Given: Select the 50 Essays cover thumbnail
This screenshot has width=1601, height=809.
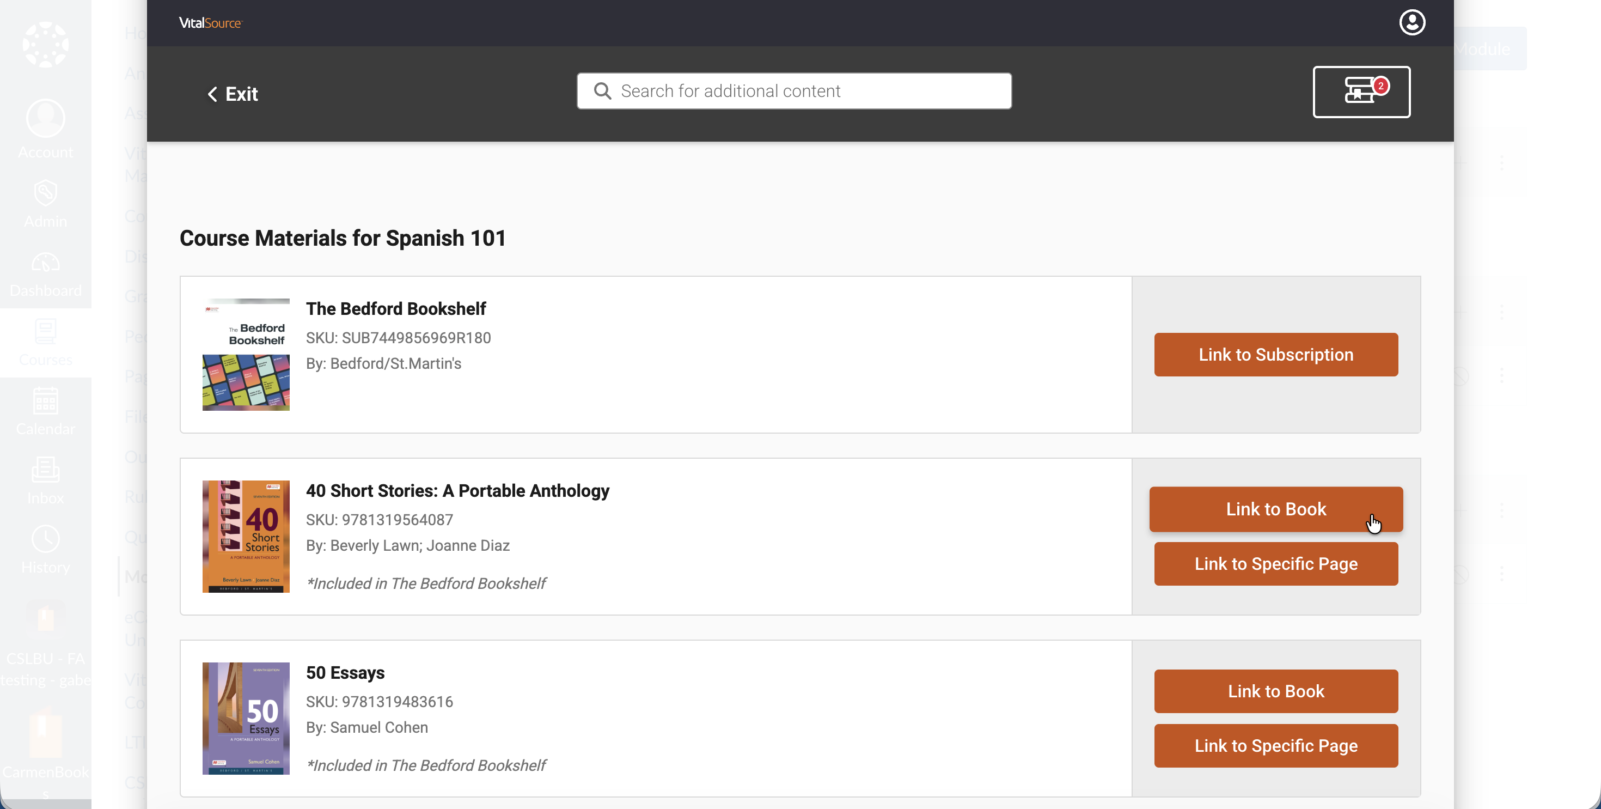Looking at the screenshot, I should click(x=246, y=718).
